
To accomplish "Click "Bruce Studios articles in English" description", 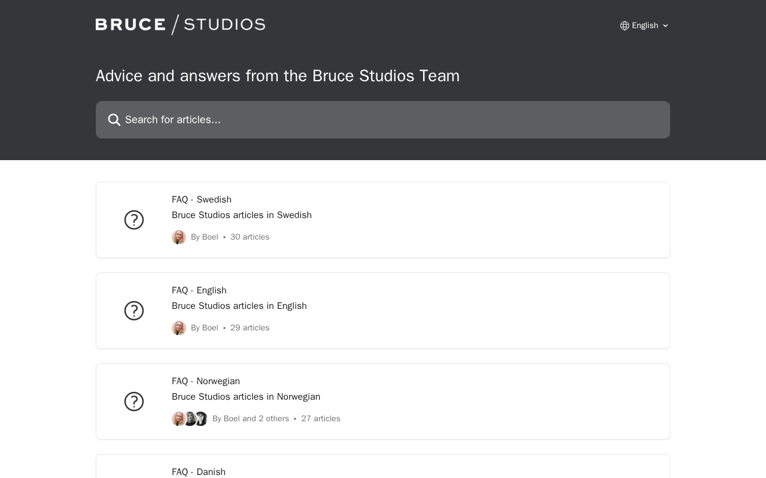I will 239,306.
